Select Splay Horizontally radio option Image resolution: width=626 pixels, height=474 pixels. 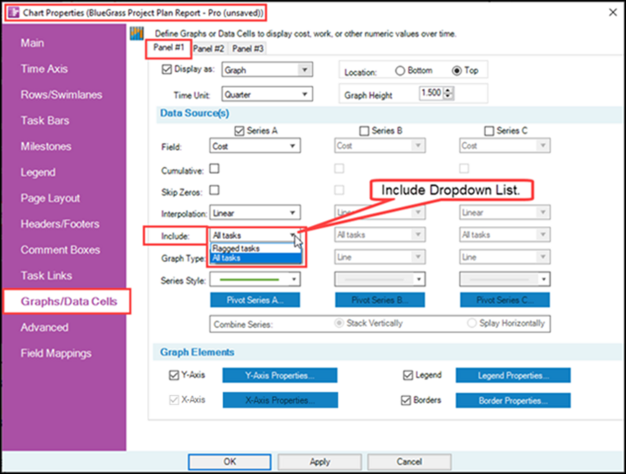point(472,323)
